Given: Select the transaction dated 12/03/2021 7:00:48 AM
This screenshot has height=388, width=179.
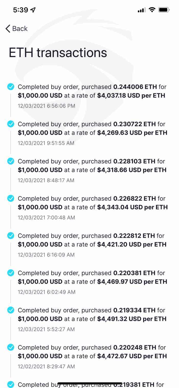Looking at the screenshot, I should point(46,217).
